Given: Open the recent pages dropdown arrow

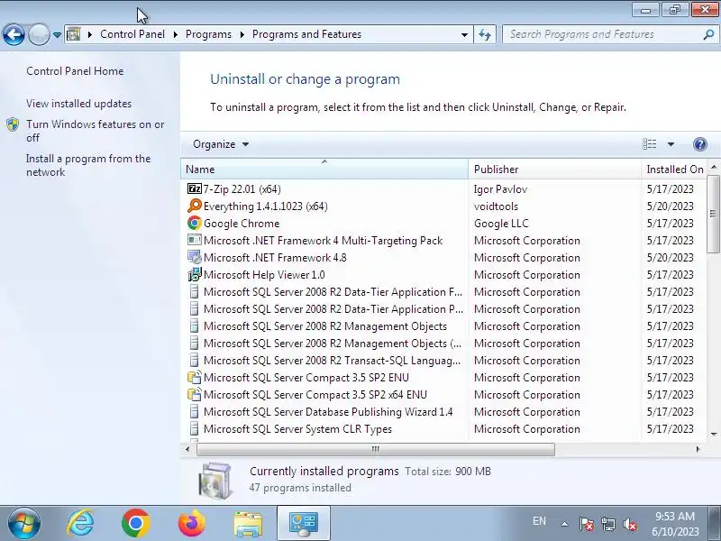Looking at the screenshot, I should pos(57,34).
